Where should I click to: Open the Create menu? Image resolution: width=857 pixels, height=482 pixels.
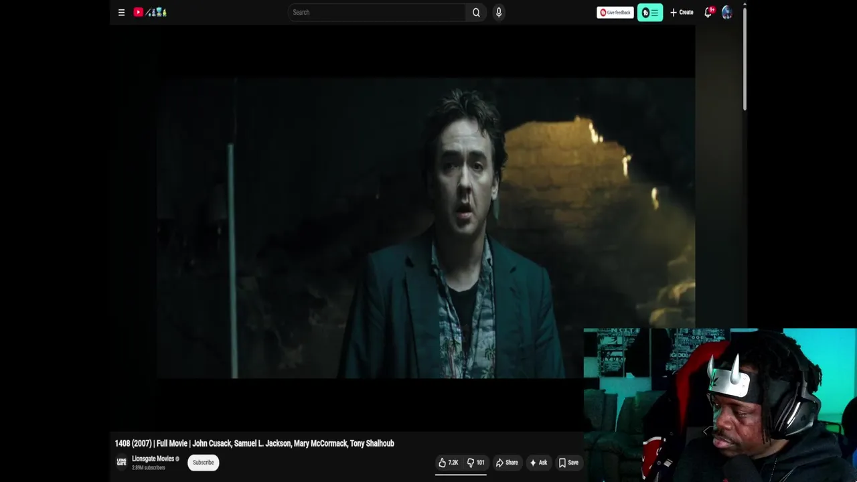point(682,12)
